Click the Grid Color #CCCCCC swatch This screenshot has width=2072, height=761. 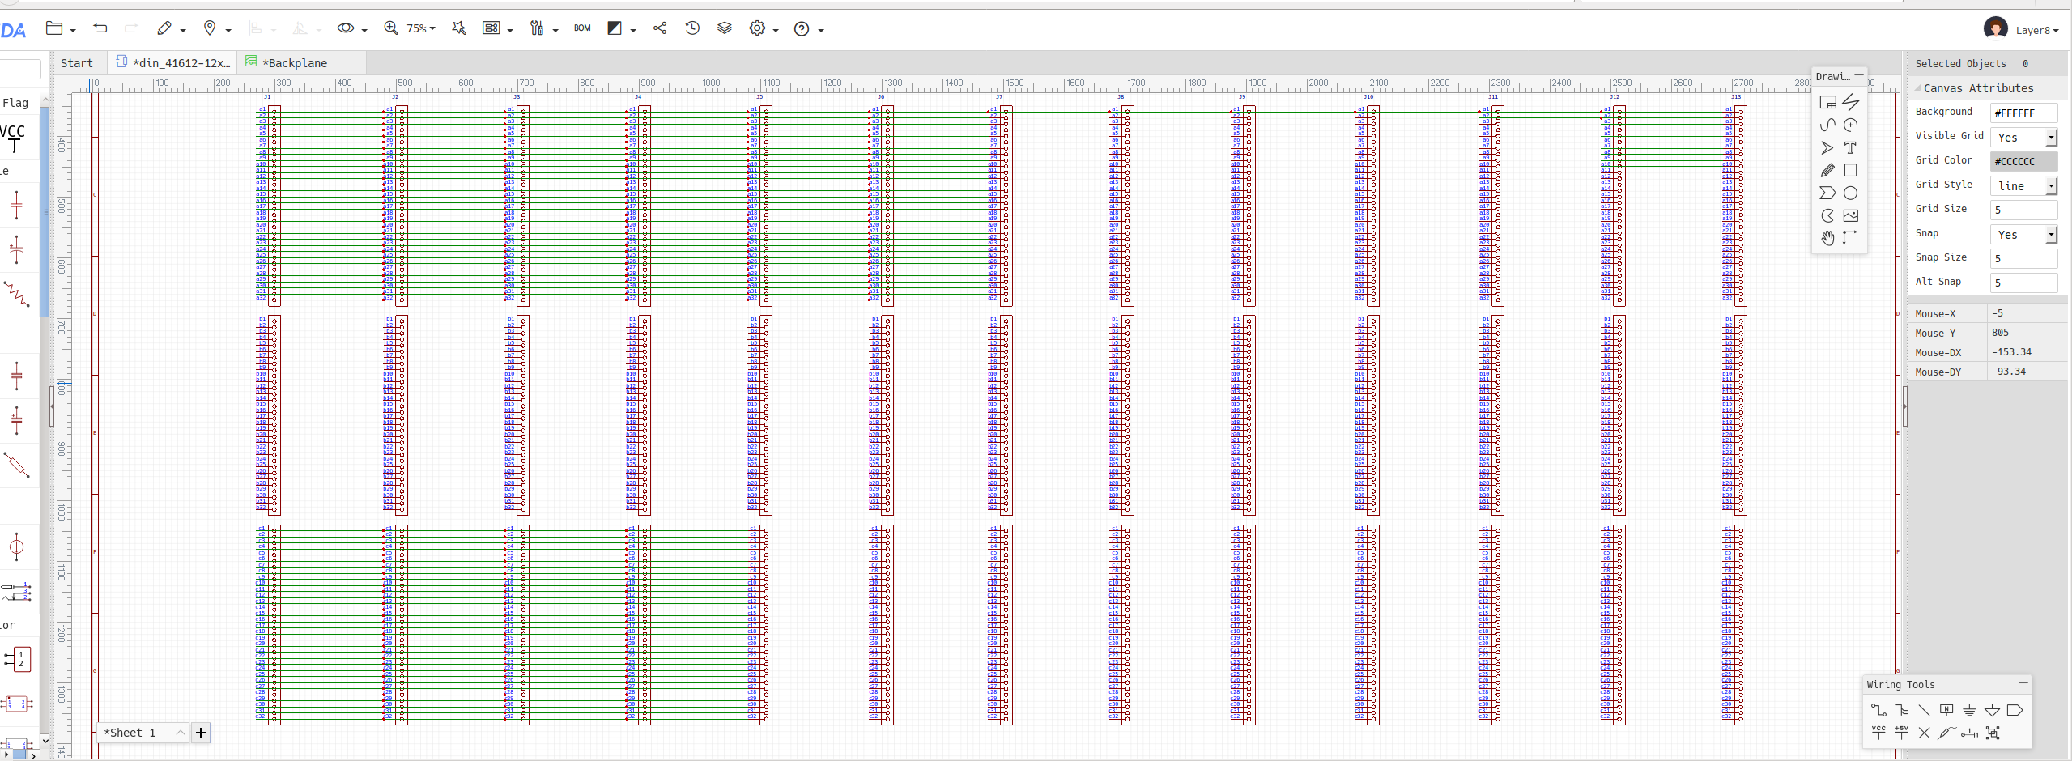2023,161
